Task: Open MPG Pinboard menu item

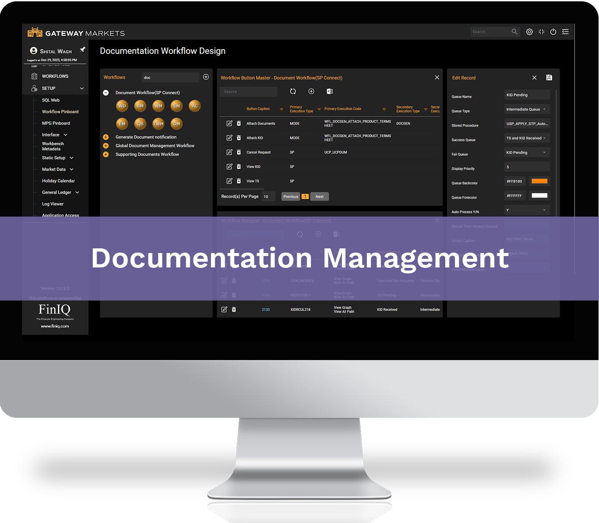Action: pyautogui.click(x=56, y=123)
